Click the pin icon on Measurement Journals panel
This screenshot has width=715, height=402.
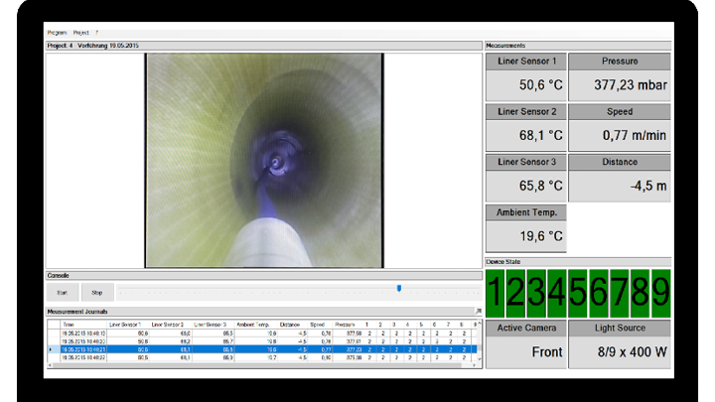479,312
